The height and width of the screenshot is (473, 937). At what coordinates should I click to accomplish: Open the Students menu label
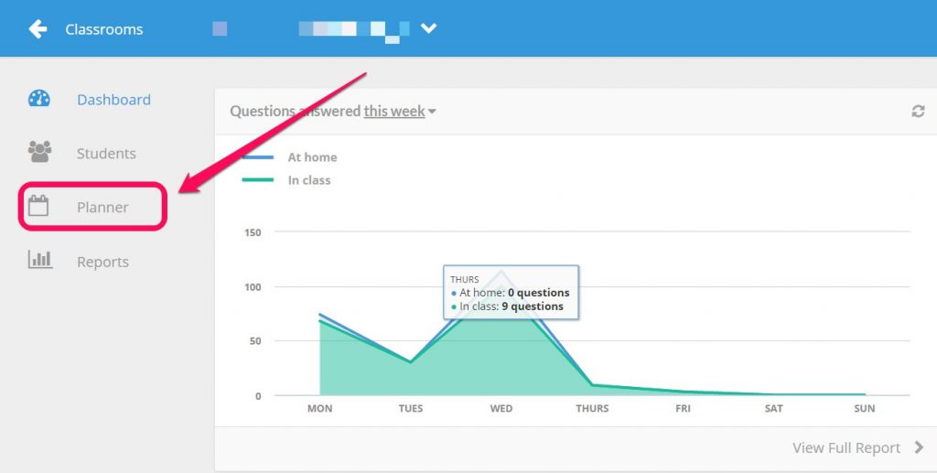point(106,154)
